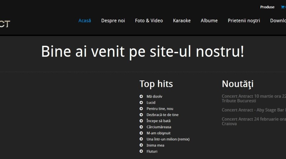Navigate to the Albume page
The height and width of the screenshot is (159, 286).
(209, 21)
